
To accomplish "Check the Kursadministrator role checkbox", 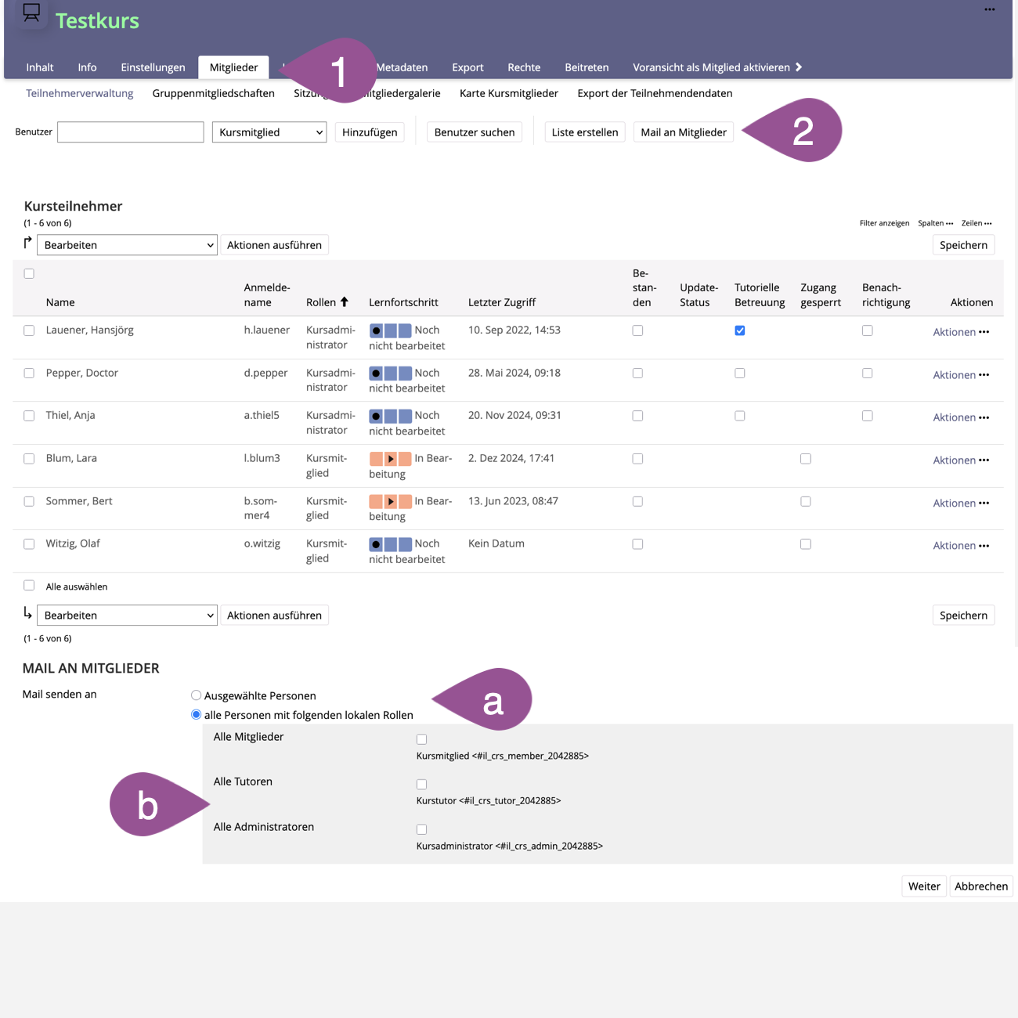I will (x=422, y=829).
